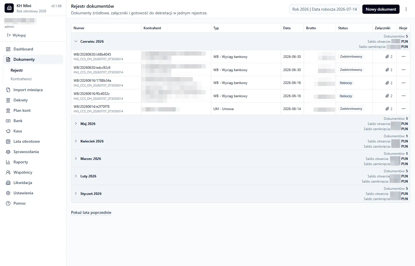Click the Ustawienia gear icon

point(8,193)
